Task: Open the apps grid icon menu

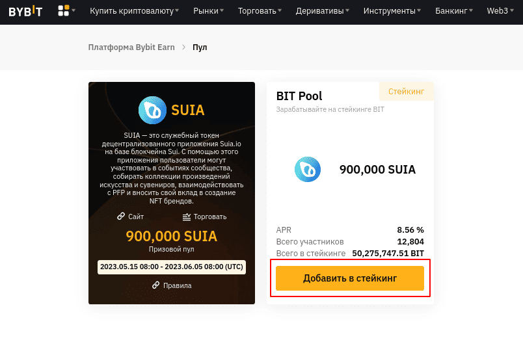Action: [66, 10]
